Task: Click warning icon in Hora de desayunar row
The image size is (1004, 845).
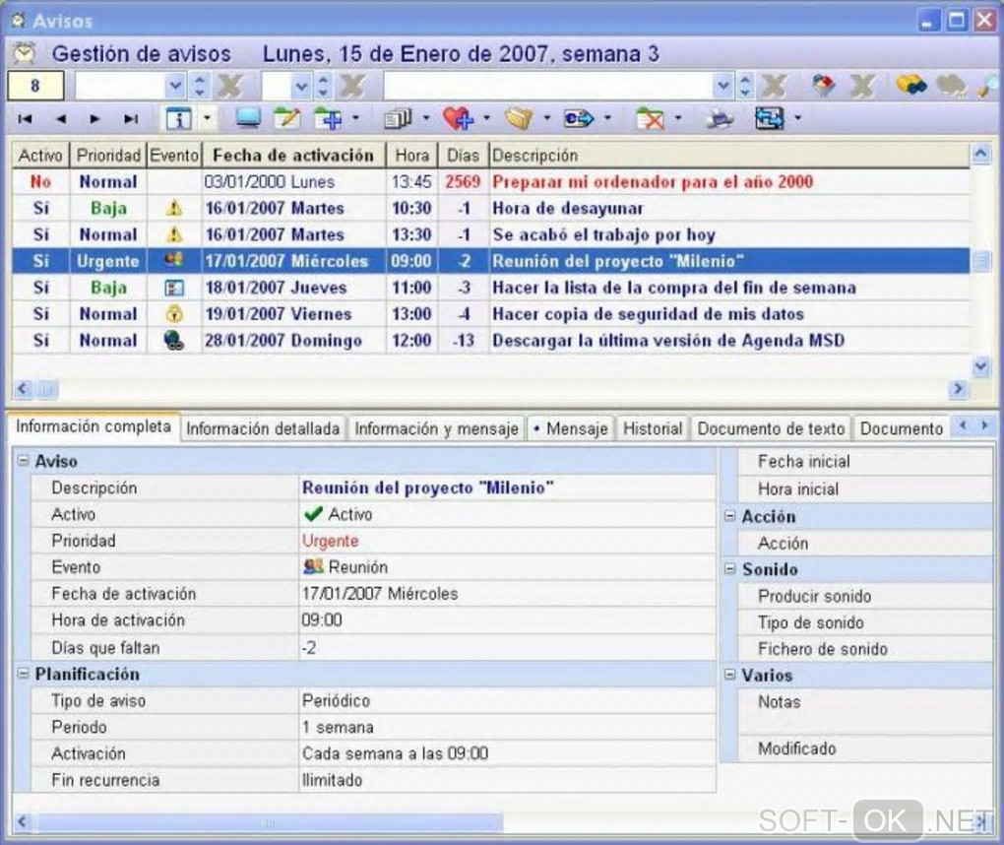Action: (x=174, y=208)
